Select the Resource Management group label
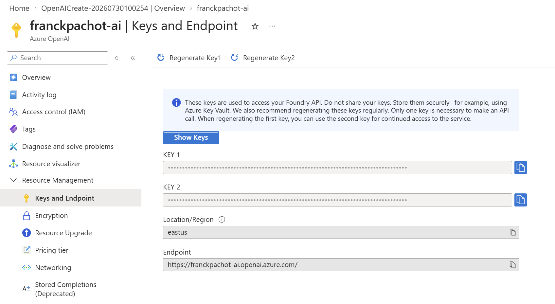Viewport: 555px width, 304px height. point(58,180)
